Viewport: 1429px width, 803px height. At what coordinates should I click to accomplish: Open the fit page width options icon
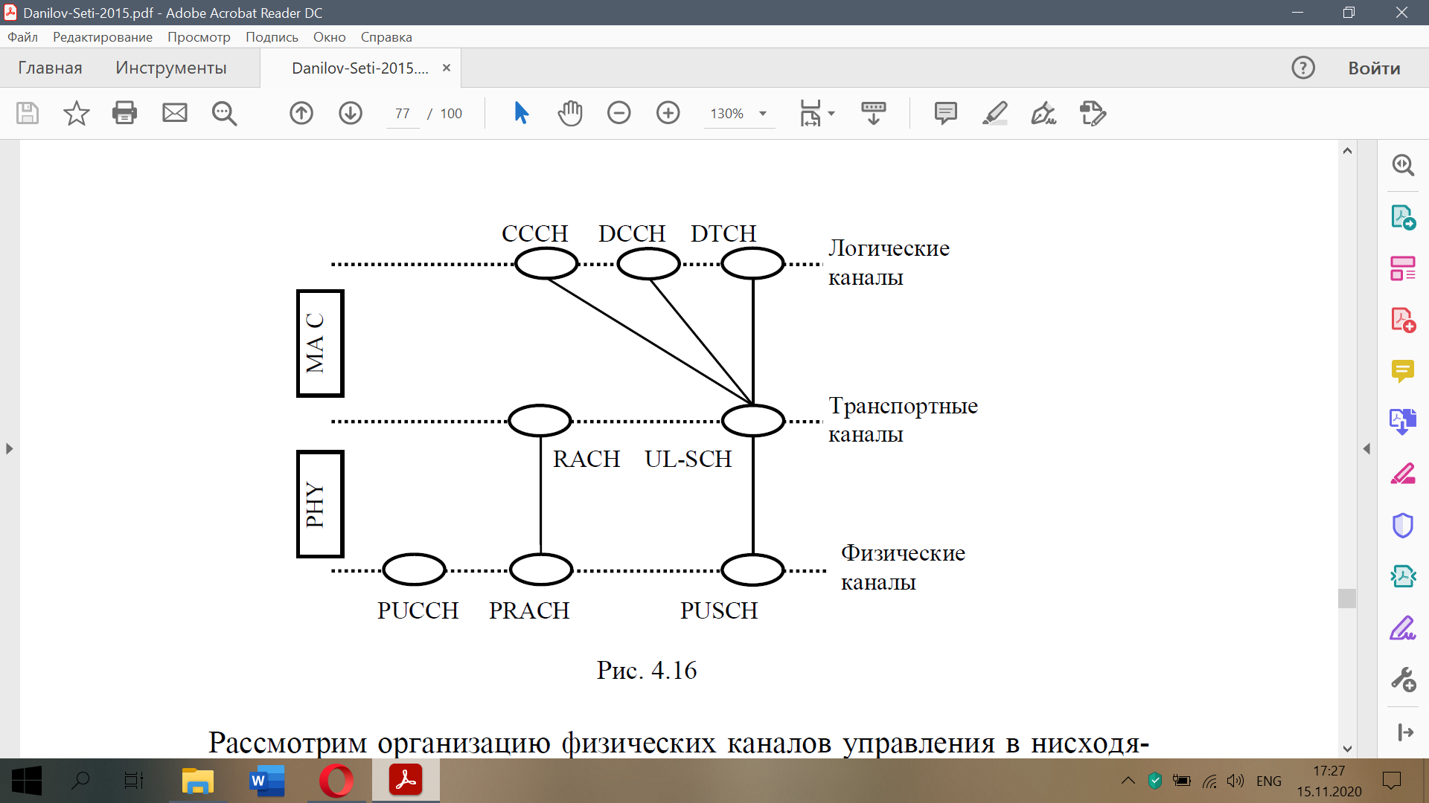point(810,113)
